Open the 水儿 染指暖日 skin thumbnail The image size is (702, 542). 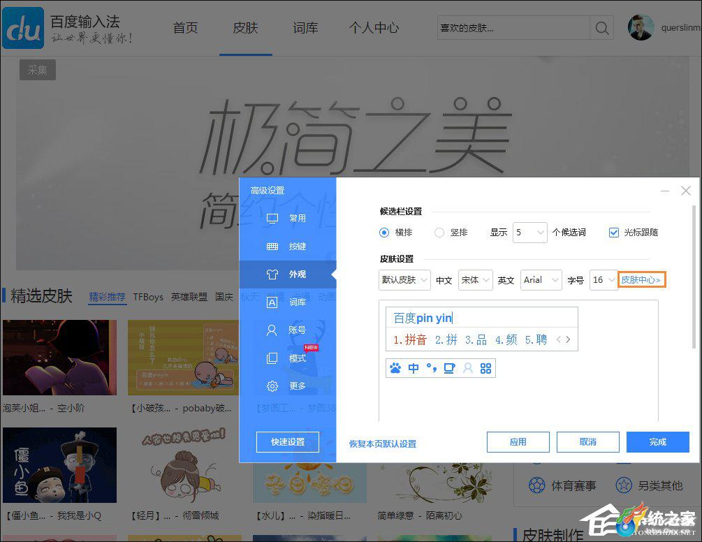click(x=310, y=483)
